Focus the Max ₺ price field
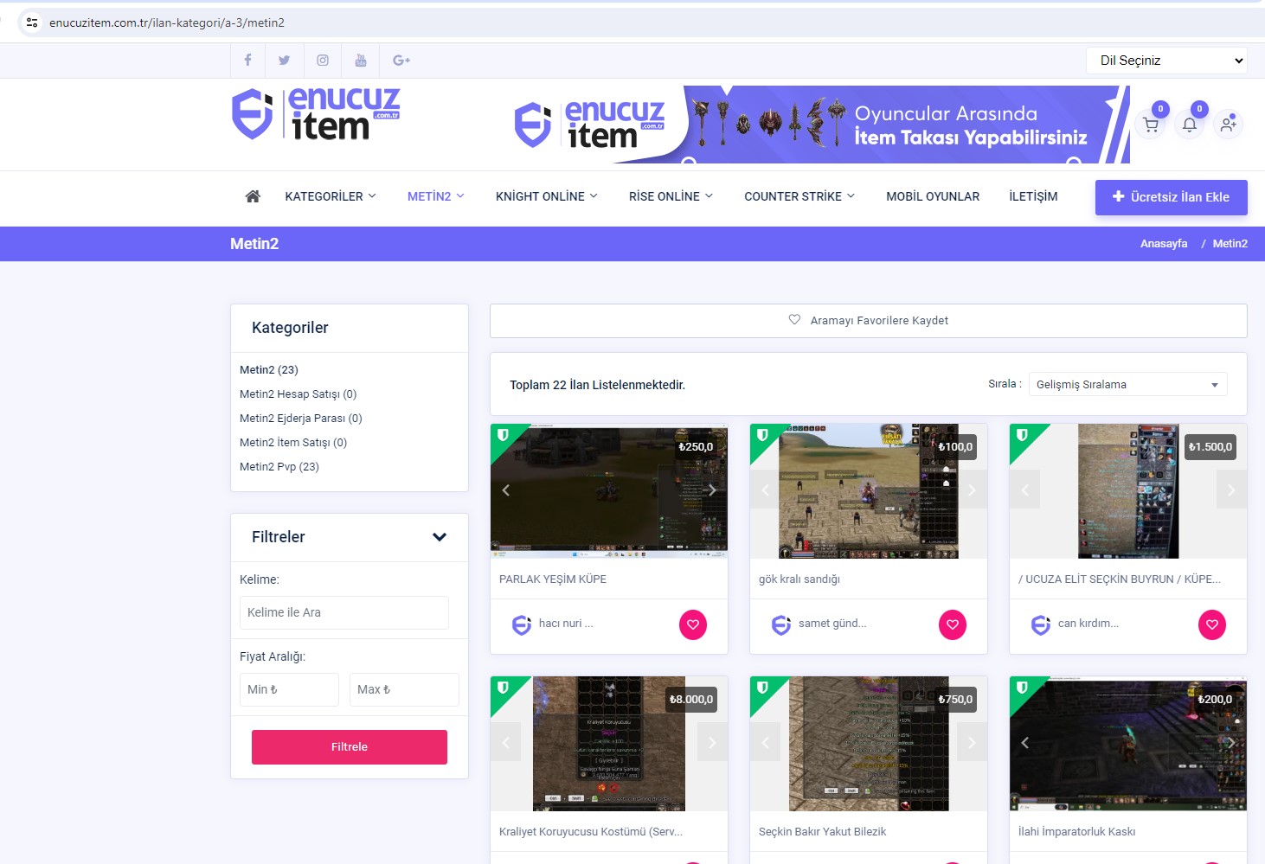The height and width of the screenshot is (864, 1265). [404, 689]
